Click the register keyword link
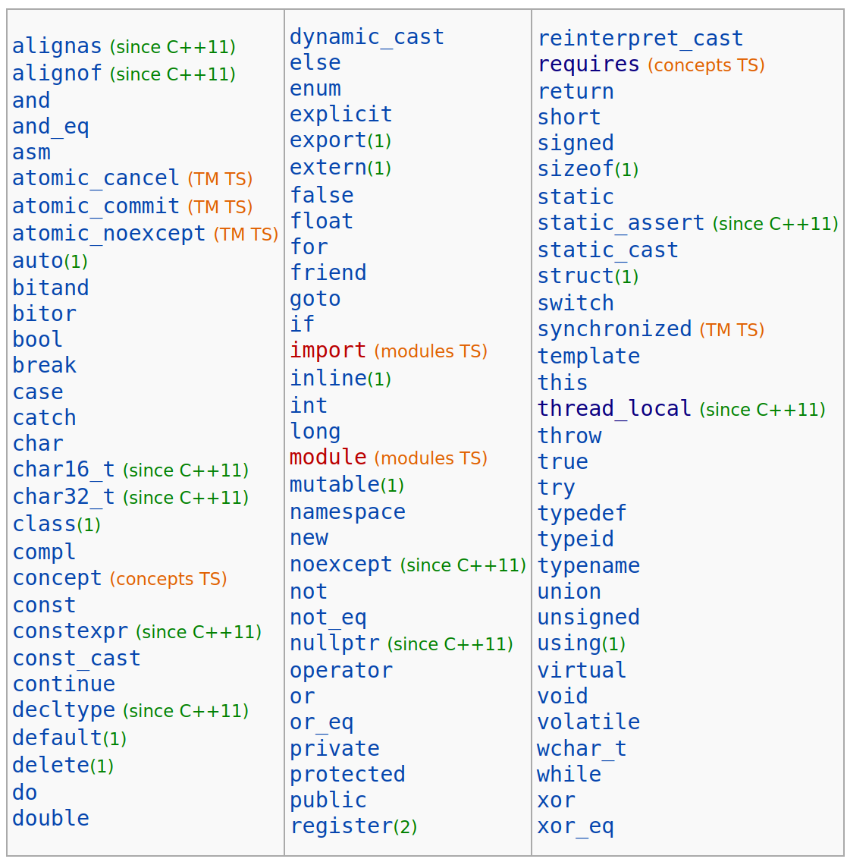Screen dimensions: 847x862 (340, 826)
